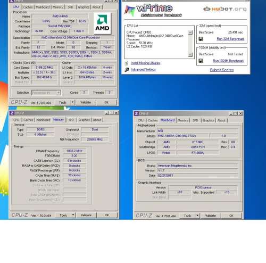Click Validate in the Mainboard window

tap(211, 216)
